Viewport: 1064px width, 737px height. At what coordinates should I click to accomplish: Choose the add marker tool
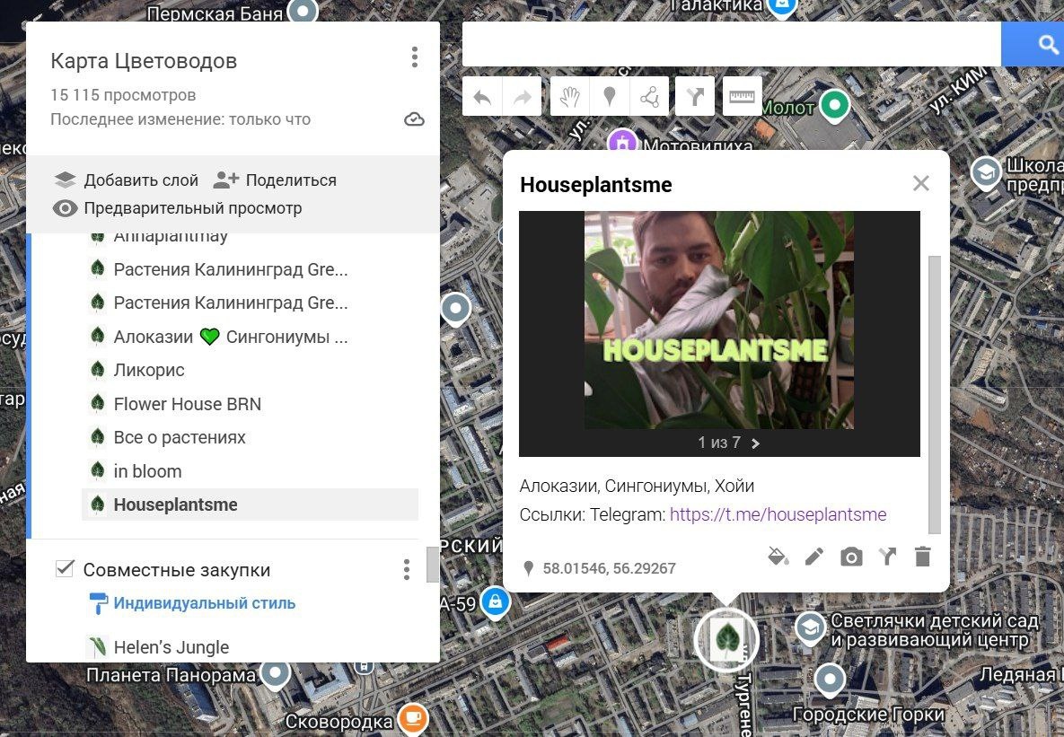tap(610, 97)
